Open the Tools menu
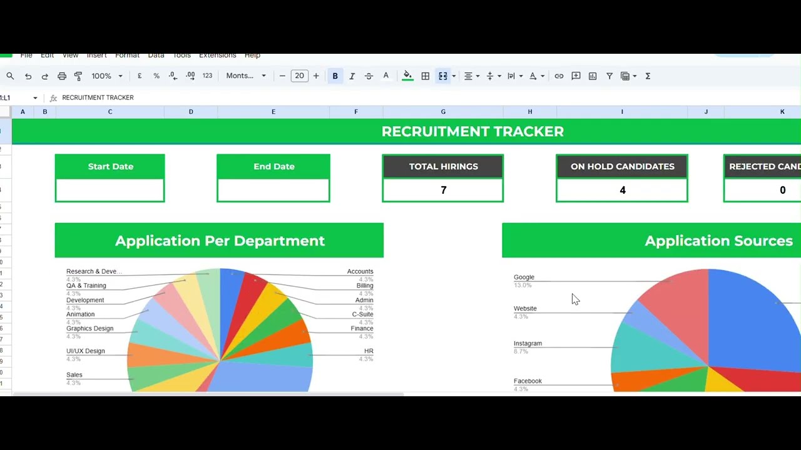Viewport: 801px width, 450px height. coord(181,56)
